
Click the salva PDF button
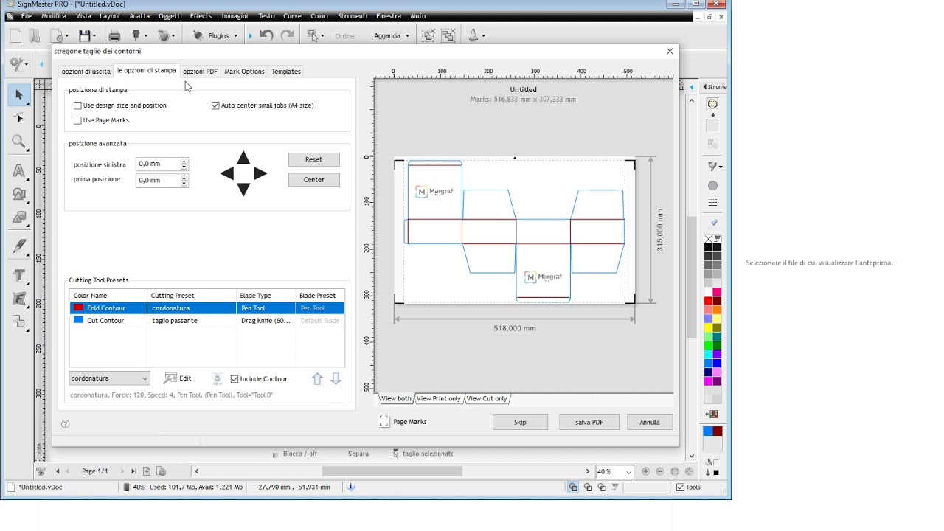(589, 423)
